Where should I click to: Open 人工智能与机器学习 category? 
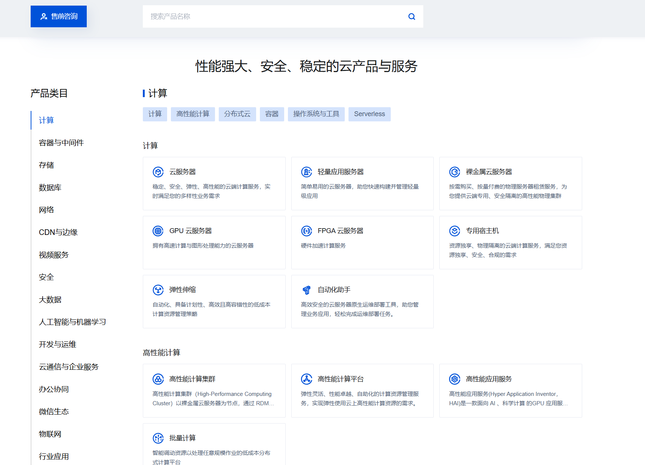pos(73,322)
